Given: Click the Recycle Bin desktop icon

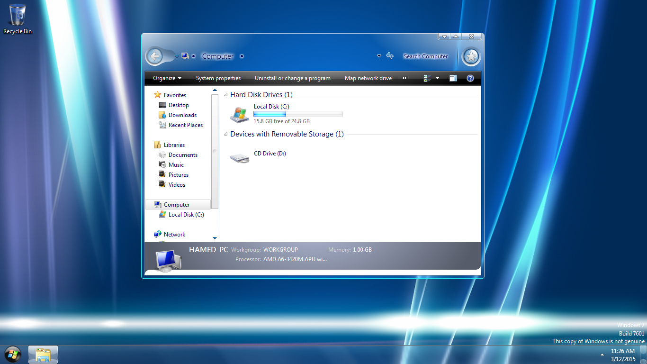Looking at the screenshot, I should (x=18, y=20).
